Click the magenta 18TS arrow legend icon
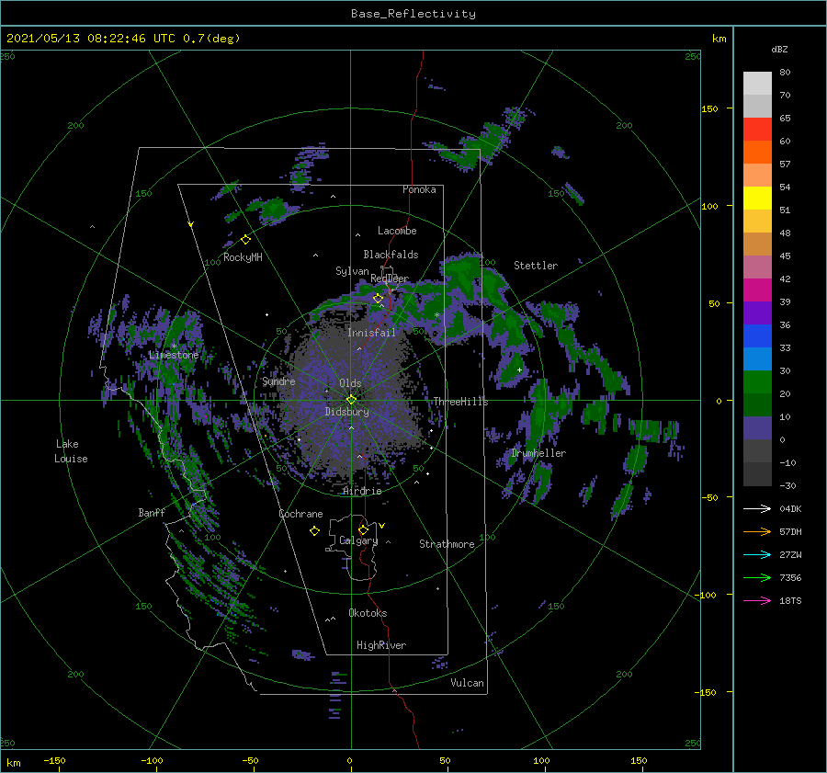Viewport: 827px width, 773px height. 757,600
